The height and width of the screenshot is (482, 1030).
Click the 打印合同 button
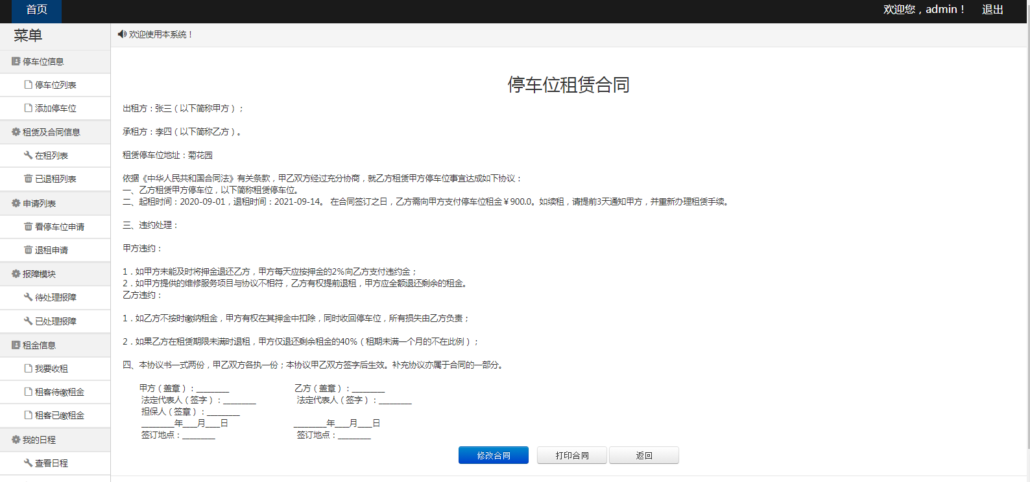[572, 455]
